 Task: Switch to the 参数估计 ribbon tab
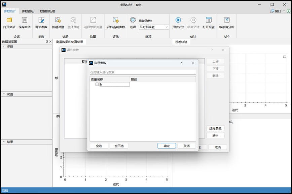point(10,11)
